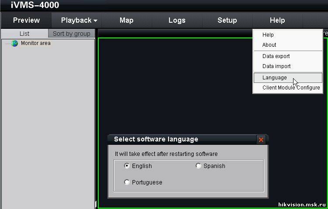Open the Playback dropdown menu
This screenshot has width=328, height=209.
click(x=79, y=20)
